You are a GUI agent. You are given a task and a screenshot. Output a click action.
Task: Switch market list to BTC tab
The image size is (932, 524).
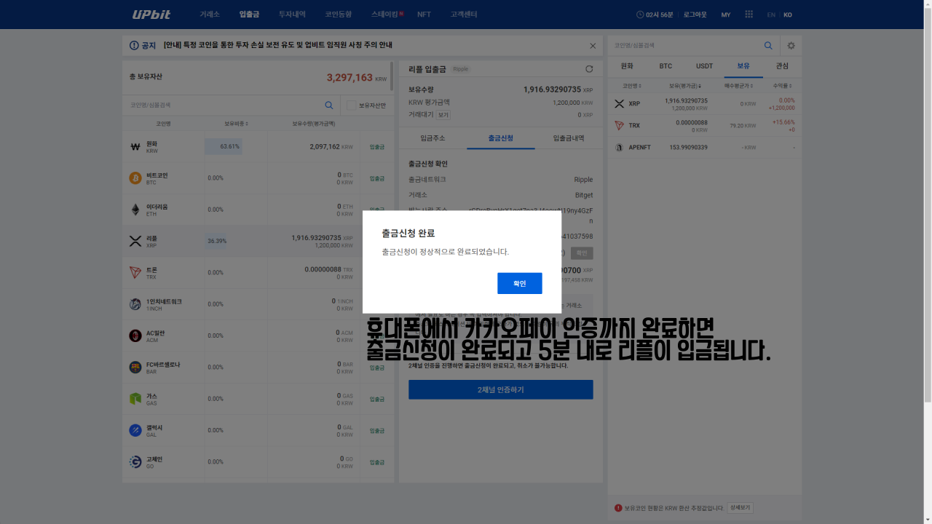[x=666, y=66]
